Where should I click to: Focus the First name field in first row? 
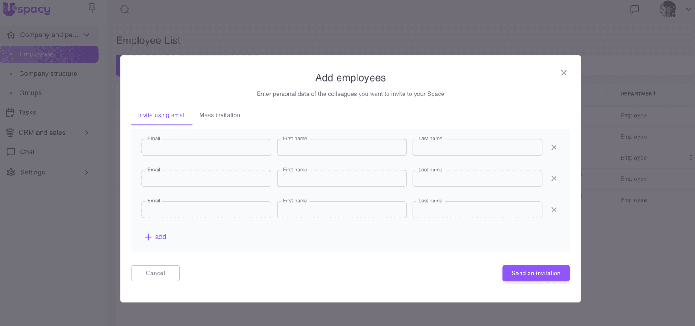point(342,147)
